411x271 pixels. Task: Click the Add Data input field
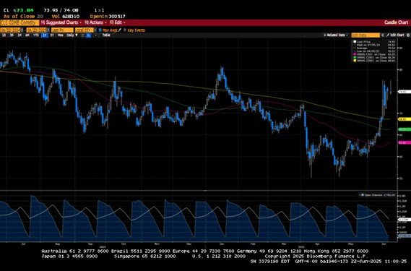point(365,35)
